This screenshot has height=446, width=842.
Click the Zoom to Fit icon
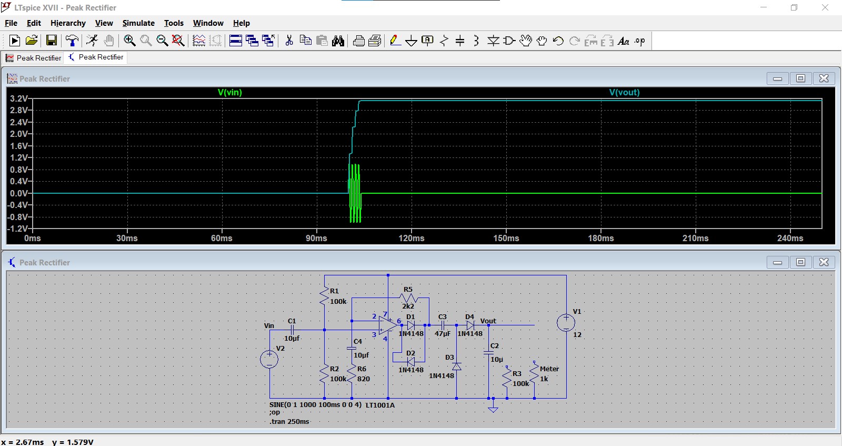click(x=178, y=41)
